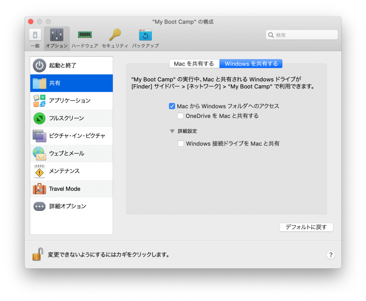Image resolution: width=366 pixels, height=301 pixels.
Task: Collapse the 詳細設定 disclosure triangle
Action: coord(172,131)
